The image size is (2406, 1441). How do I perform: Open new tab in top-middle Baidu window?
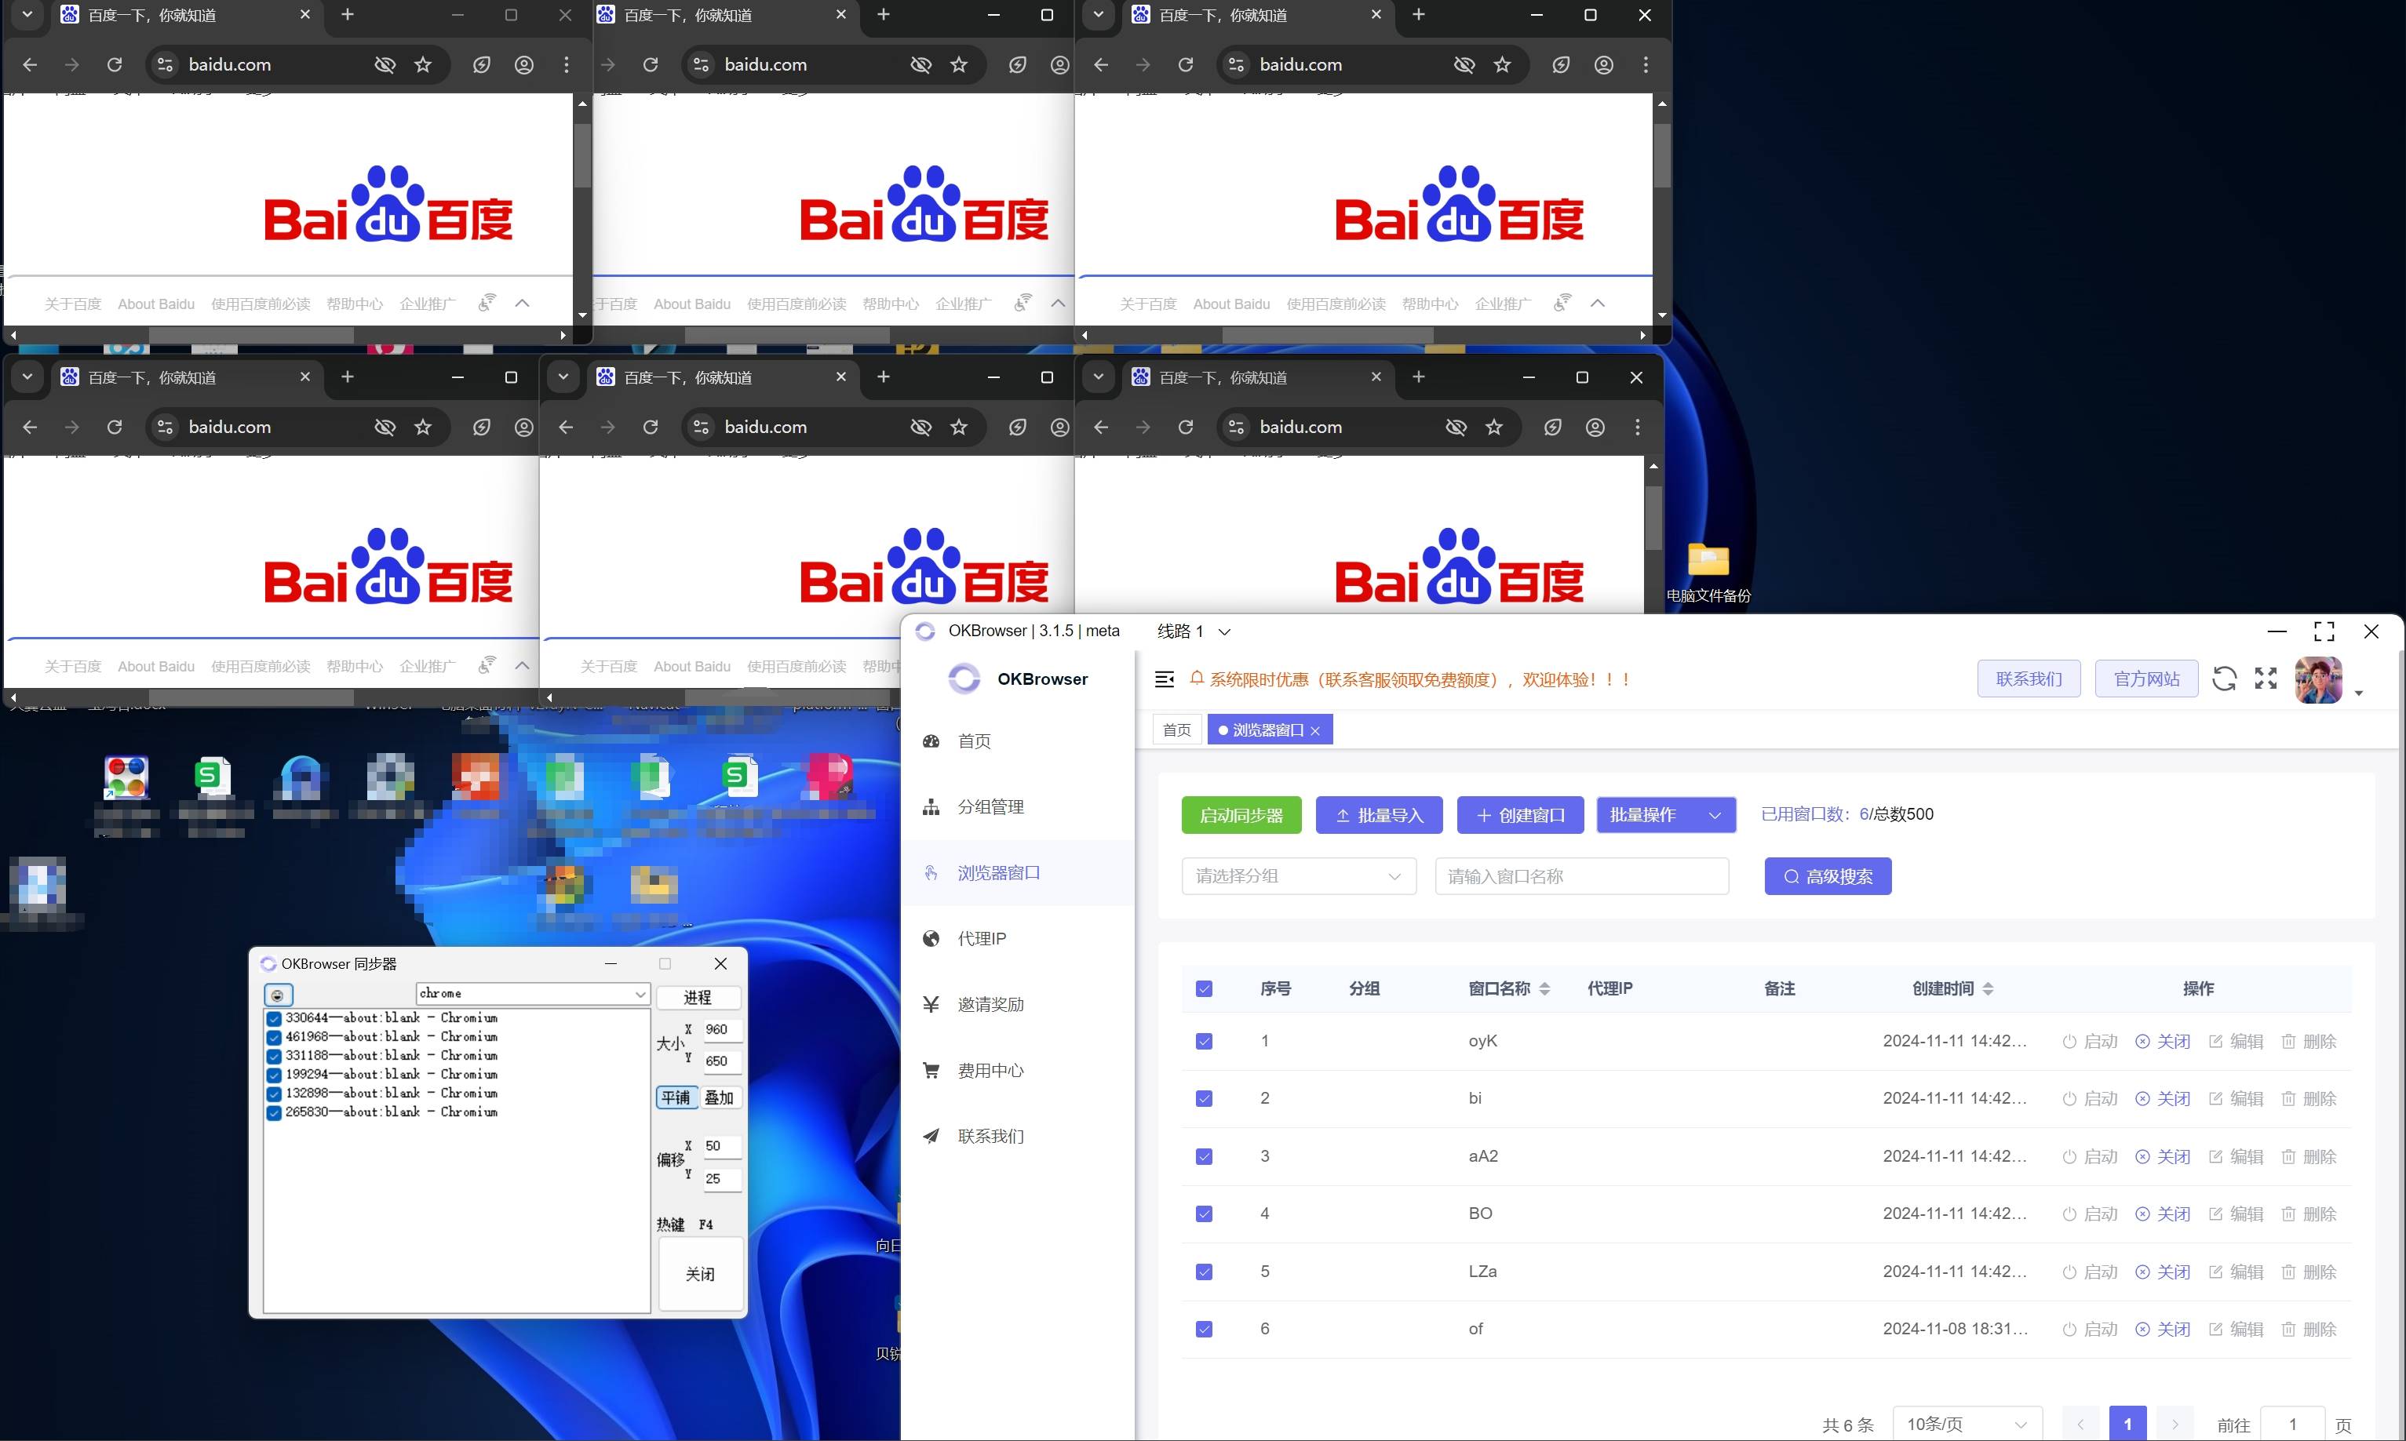[x=883, y=15]
